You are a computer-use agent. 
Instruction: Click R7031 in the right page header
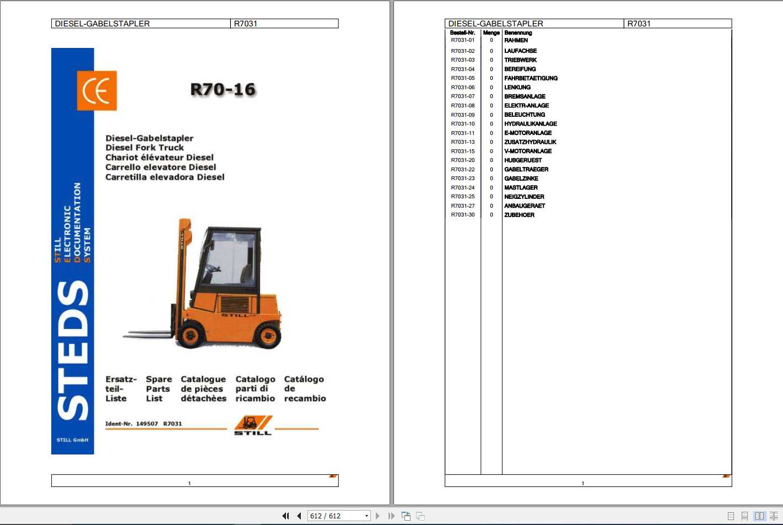point(639,24)
